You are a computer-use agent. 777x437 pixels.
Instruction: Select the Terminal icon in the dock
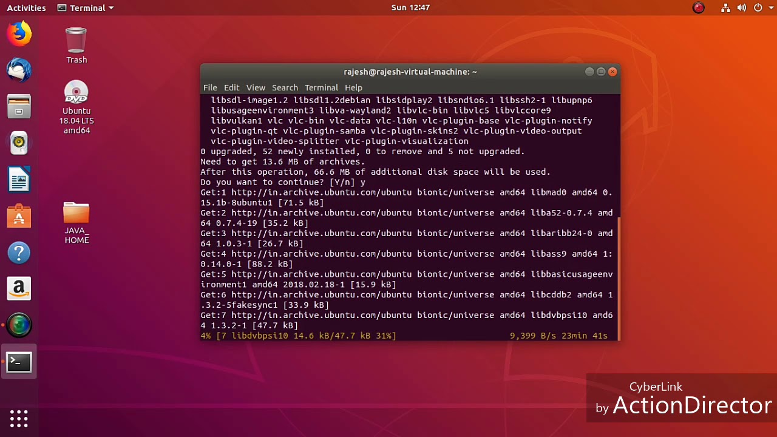point(19,362)
